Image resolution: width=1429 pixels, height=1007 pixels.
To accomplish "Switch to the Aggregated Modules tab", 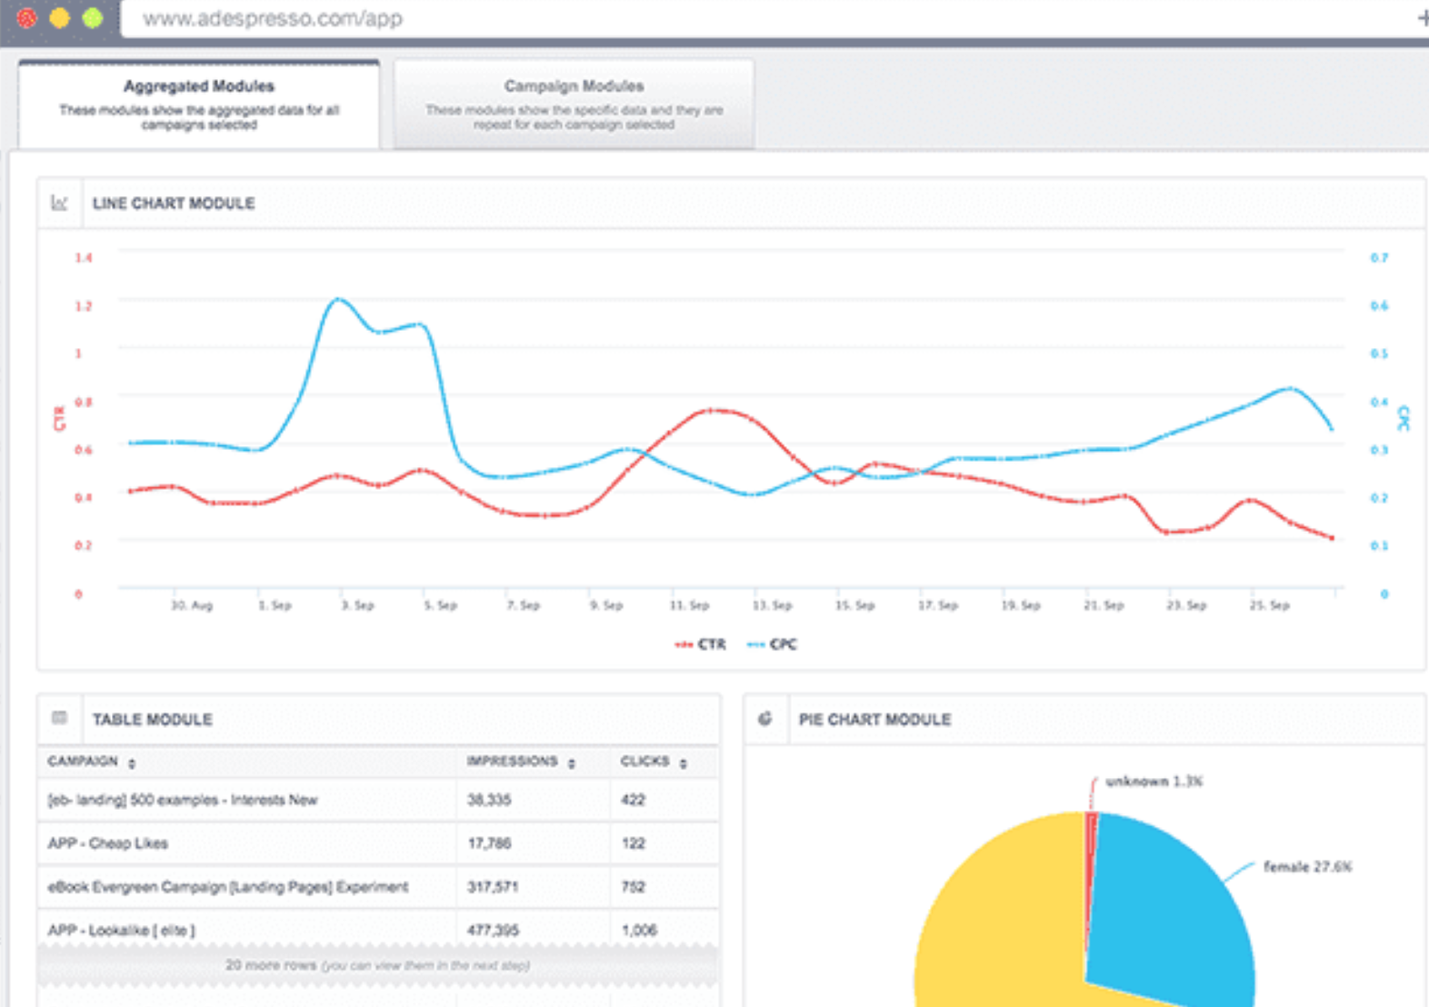I will click(199, 105).
